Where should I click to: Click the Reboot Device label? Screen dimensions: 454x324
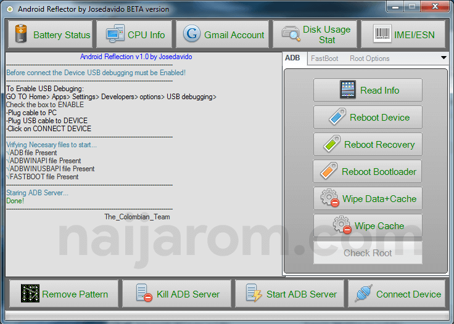[x=379, y=118]
